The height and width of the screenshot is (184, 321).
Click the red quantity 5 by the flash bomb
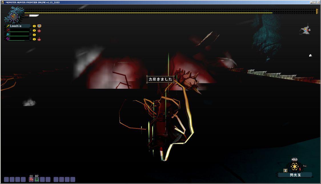pos(300,169)
